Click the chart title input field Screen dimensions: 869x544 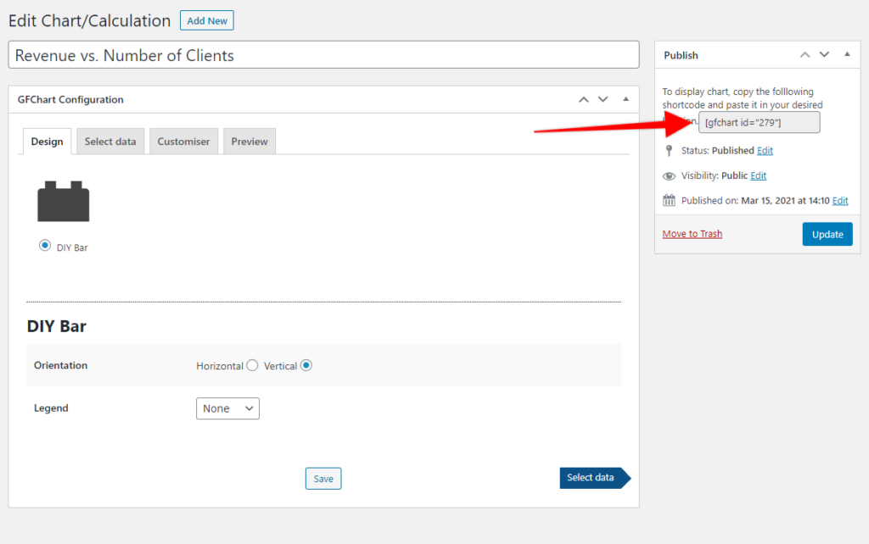tap(323, 54)
